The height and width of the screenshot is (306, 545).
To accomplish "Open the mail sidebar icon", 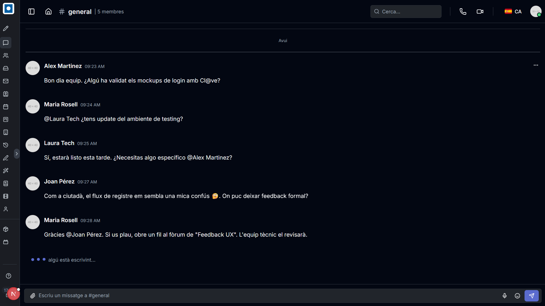I will coord(6,81).
